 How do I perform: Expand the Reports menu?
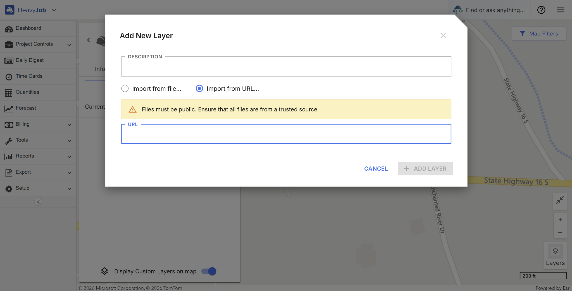click(70, 157)
